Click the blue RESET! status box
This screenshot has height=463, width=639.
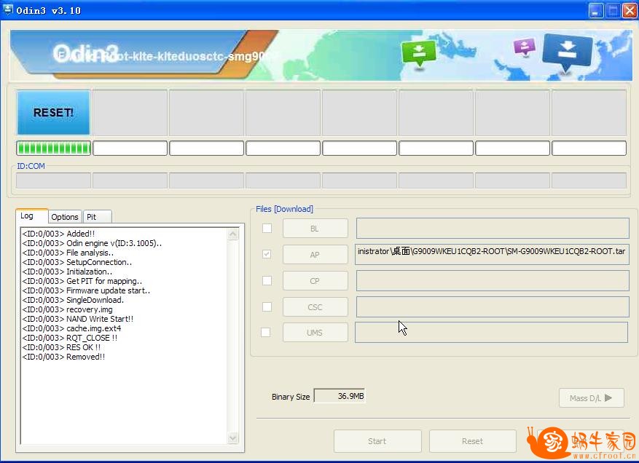point(53,112)
